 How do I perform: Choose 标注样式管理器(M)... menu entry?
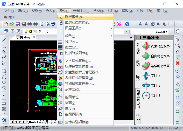85,67
